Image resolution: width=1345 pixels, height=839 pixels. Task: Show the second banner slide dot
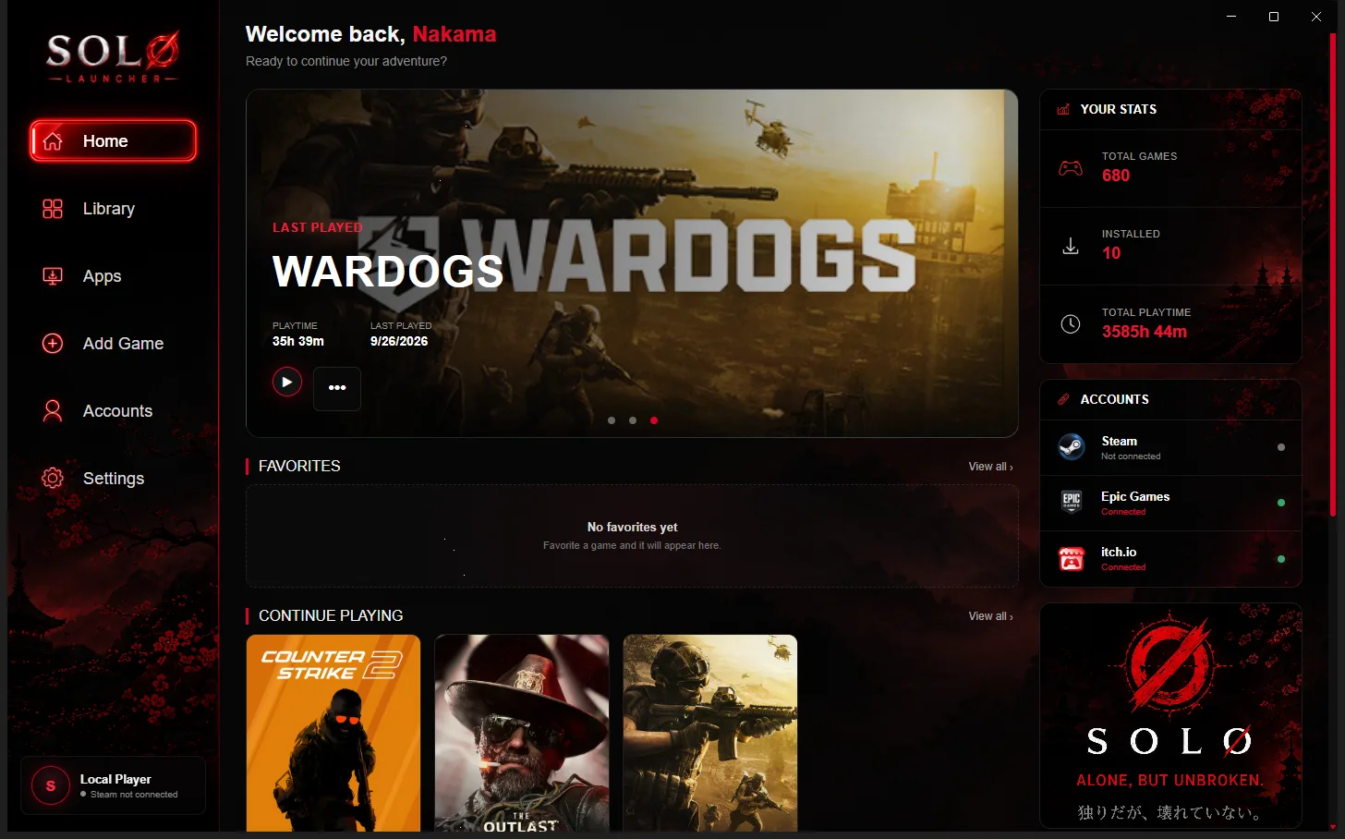[x=633, y=420]
